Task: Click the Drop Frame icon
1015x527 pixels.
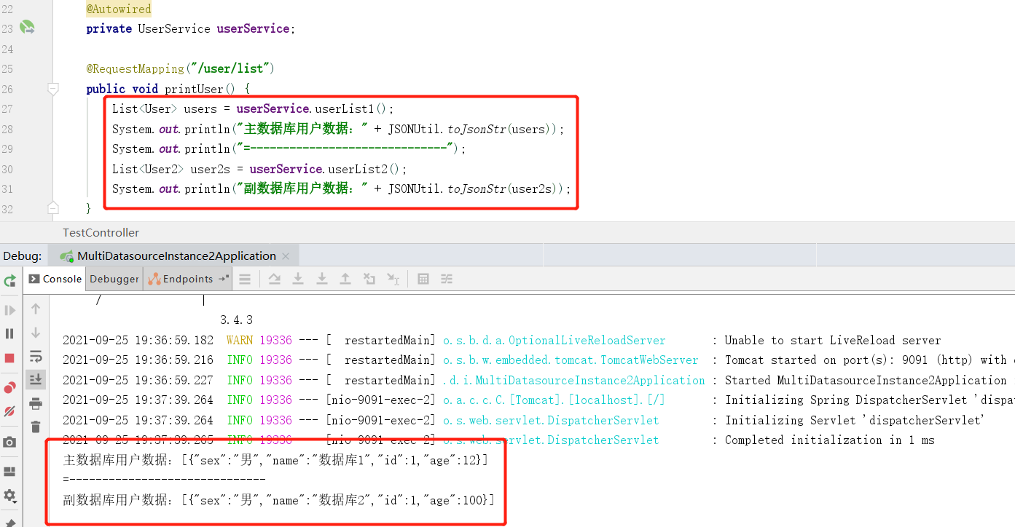Action: click(x=369, y=279)
